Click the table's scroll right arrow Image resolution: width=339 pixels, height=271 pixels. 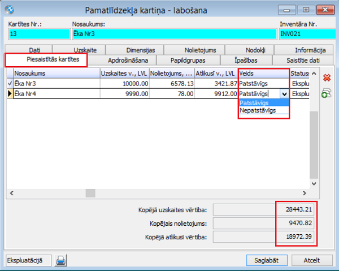[305, 193]
